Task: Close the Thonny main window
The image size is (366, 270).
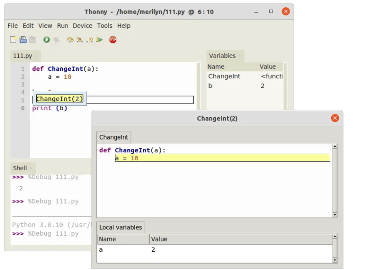Action: [x=286, y=11]
